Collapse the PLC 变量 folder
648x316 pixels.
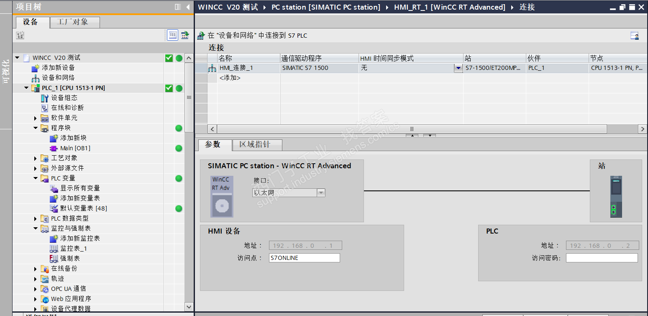point(36,178)
